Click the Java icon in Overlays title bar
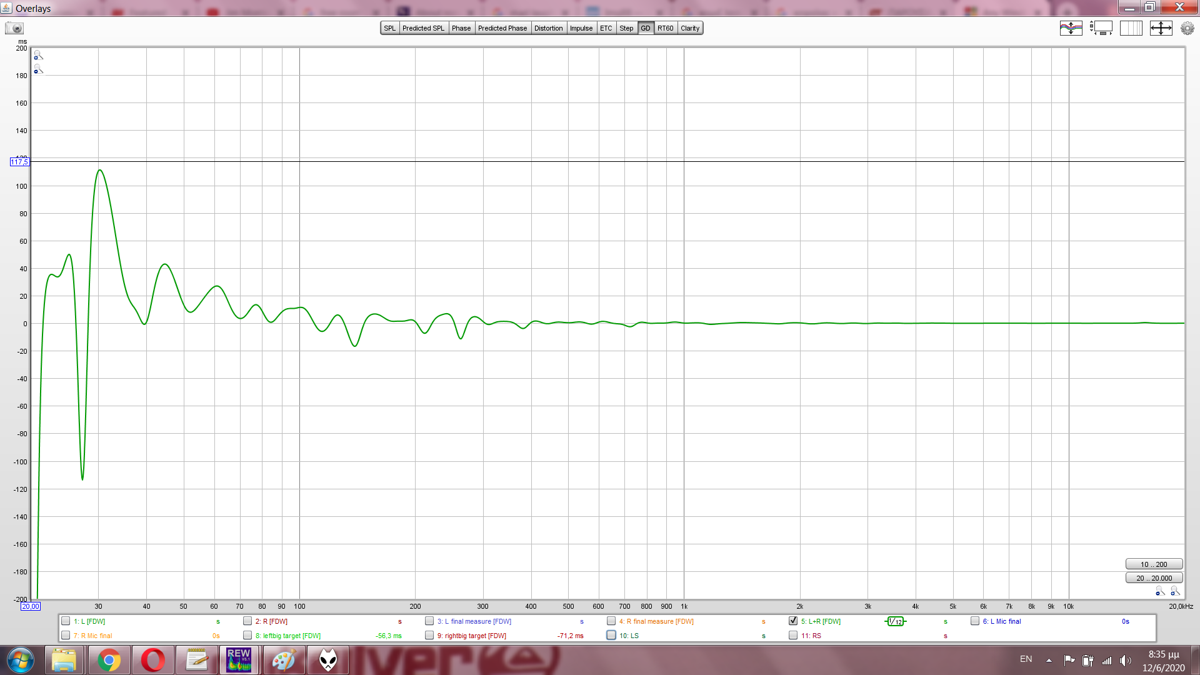Viewport: 1200px width, 675px height. [x=6, y=8]
